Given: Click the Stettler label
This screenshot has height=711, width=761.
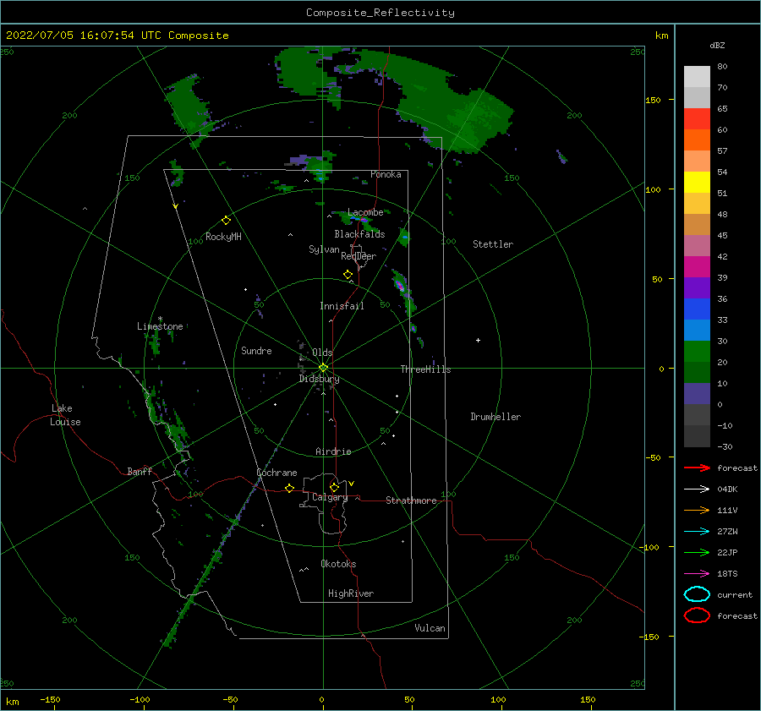Looking at the screenshot, I should pyautogui.click(x=493, y=244).
